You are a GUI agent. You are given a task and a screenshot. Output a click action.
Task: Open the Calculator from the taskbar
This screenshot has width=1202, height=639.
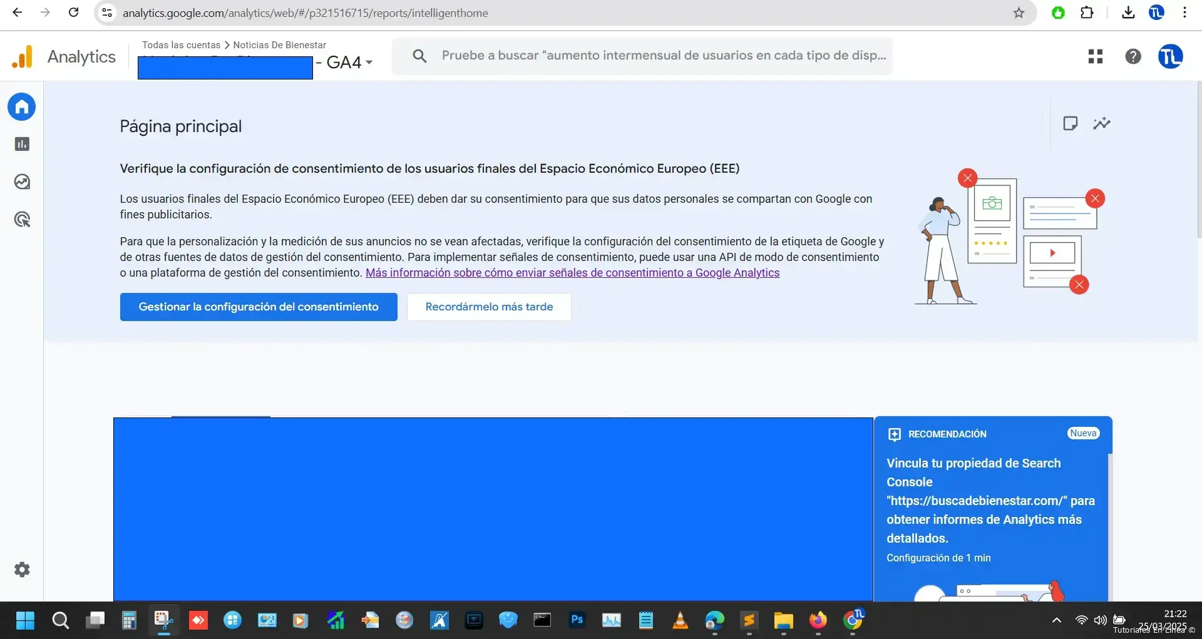[x=129, y=620]
